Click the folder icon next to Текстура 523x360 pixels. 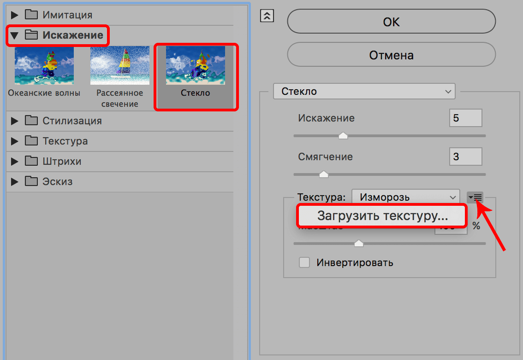click(x=31, y=141)
